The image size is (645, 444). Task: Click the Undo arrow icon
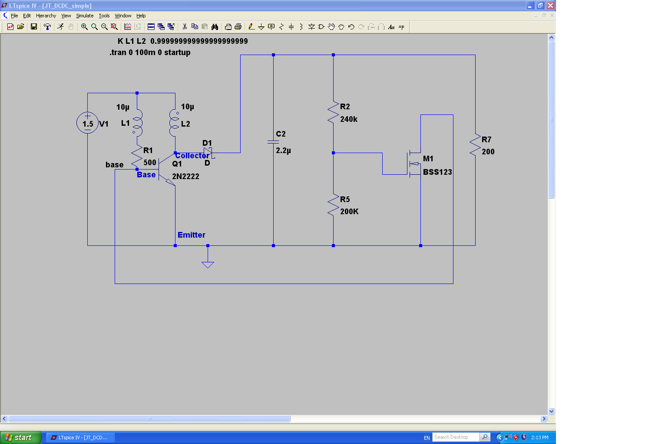351,27
